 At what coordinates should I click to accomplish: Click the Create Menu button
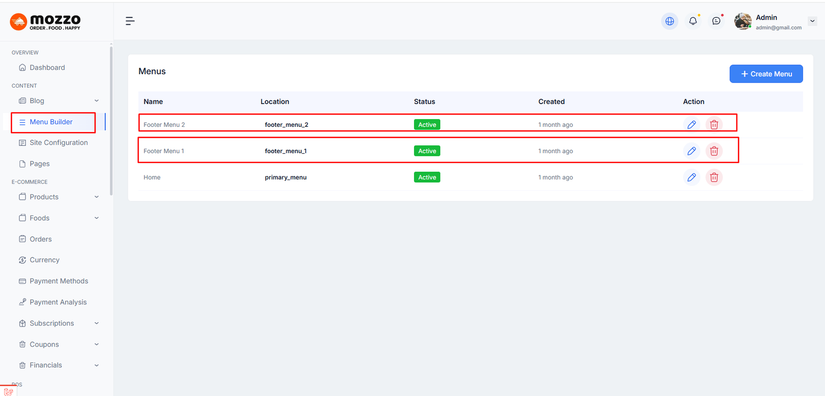[766, 74]
